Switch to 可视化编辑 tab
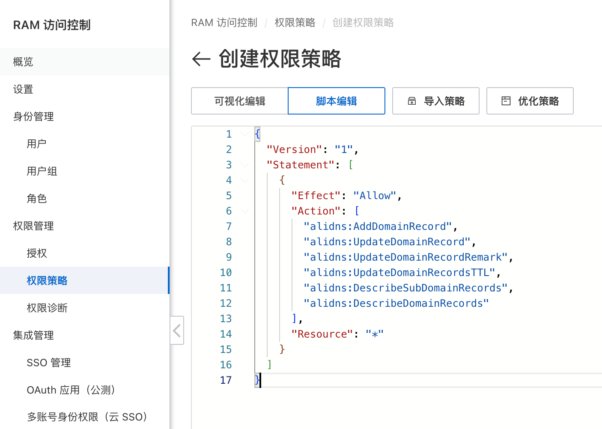The image size is (602, 429). (x=240, y=101)
